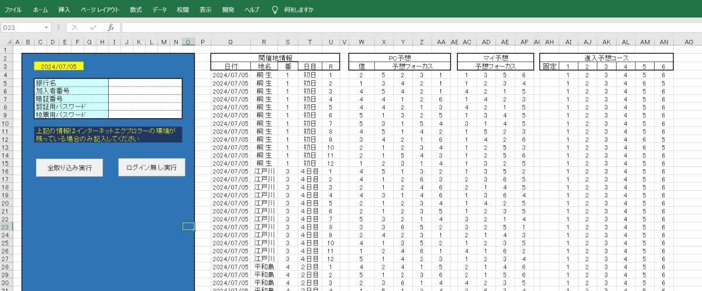Click the 加入者番号 label cell
Viewport: 702px width, 291px height.
point(71,91)
